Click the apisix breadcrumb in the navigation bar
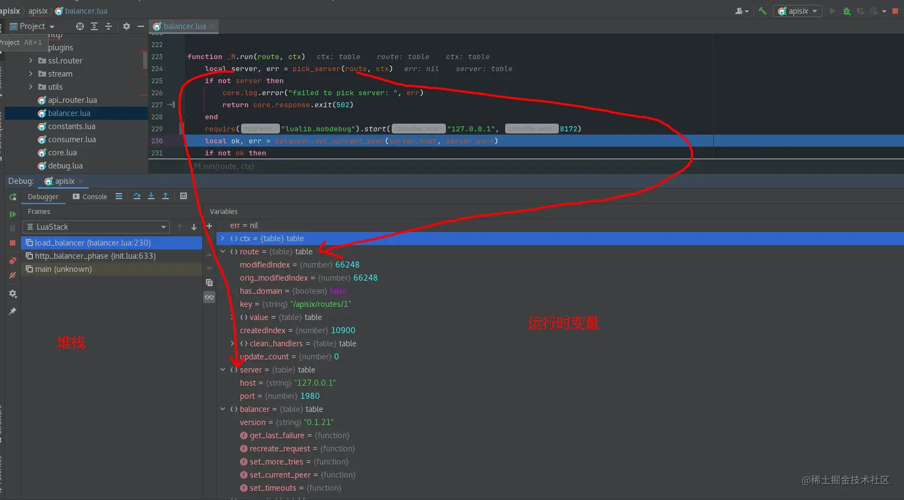The width and height of the screenshot is (904, 500). point(38,11)
